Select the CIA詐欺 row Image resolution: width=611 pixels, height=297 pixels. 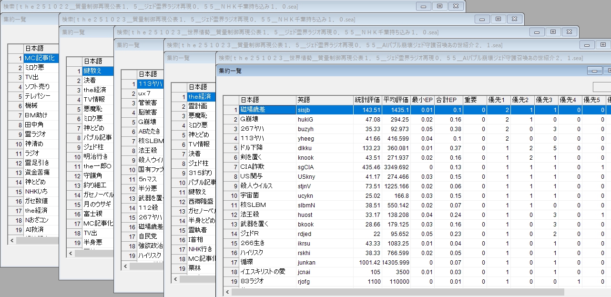coord(267,167)
